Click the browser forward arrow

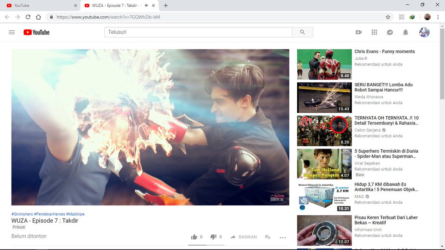[17, 17]
